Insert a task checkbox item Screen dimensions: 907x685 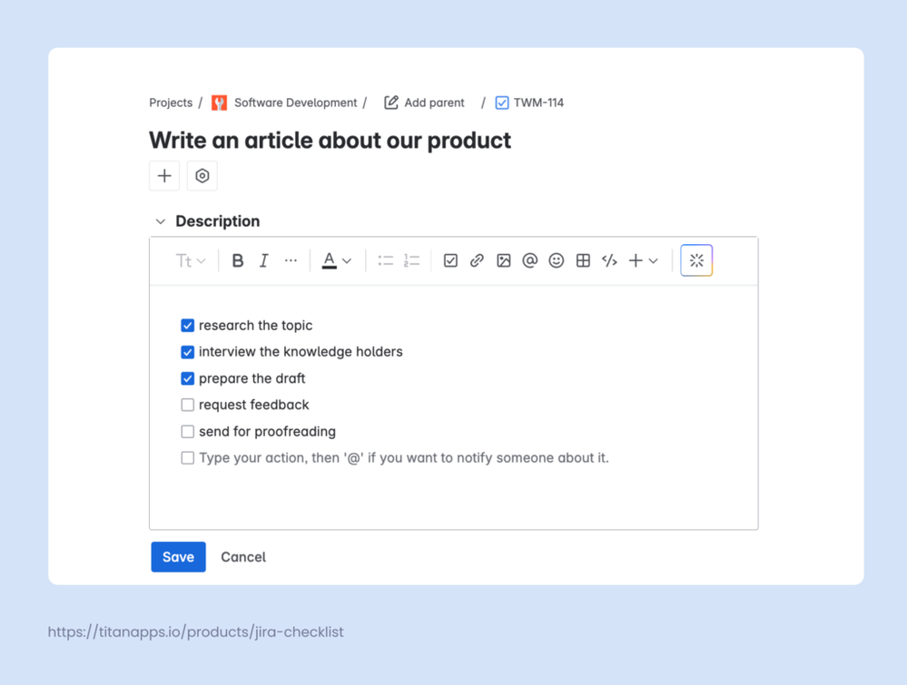450,260
